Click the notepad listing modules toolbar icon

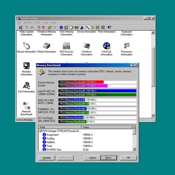point(71,27)
